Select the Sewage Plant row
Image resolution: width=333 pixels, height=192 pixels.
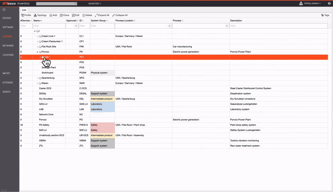(174, 68)
